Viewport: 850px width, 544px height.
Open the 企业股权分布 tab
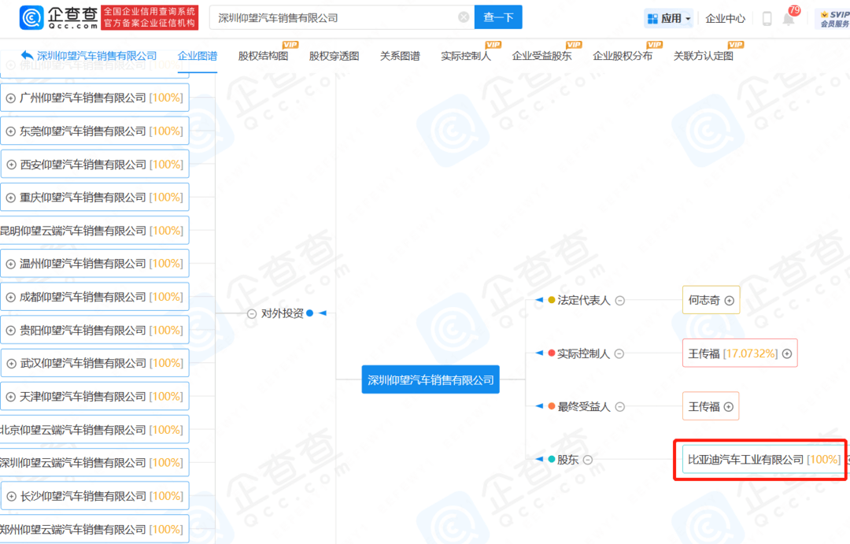(x=623, y=56)
